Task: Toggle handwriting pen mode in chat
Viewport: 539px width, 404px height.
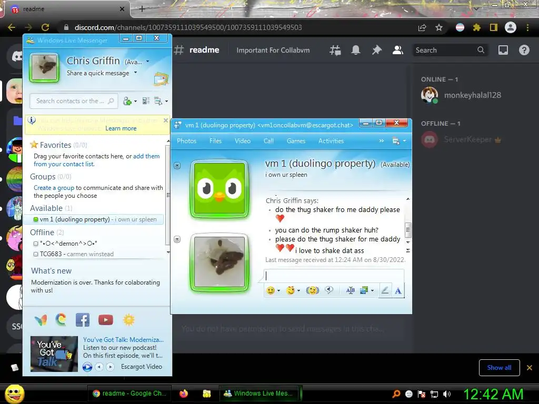Action: pyautogui.click(x=385, y=290)
